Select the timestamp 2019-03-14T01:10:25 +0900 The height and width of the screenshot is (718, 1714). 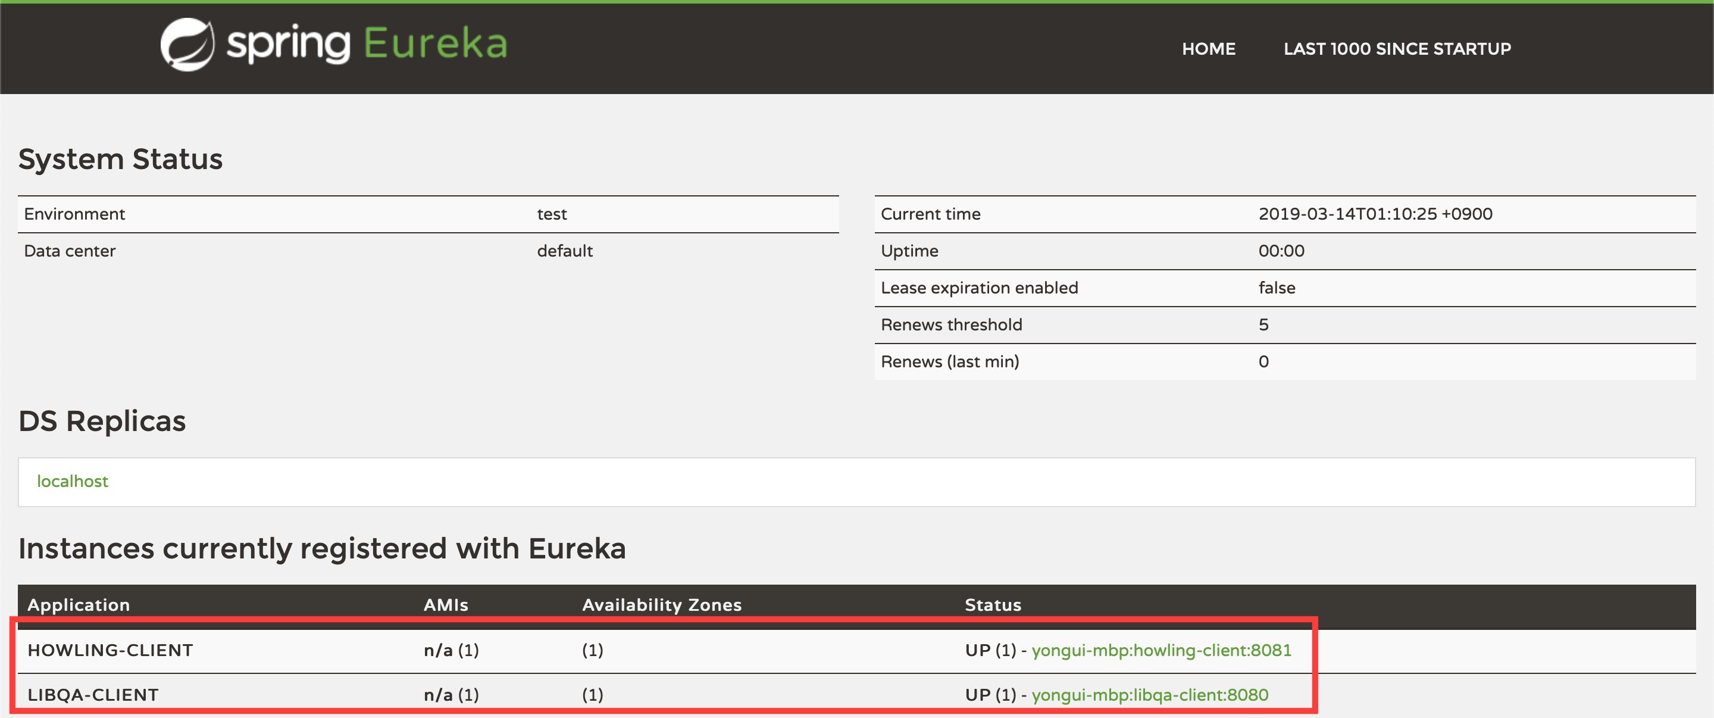point(1375,214)
